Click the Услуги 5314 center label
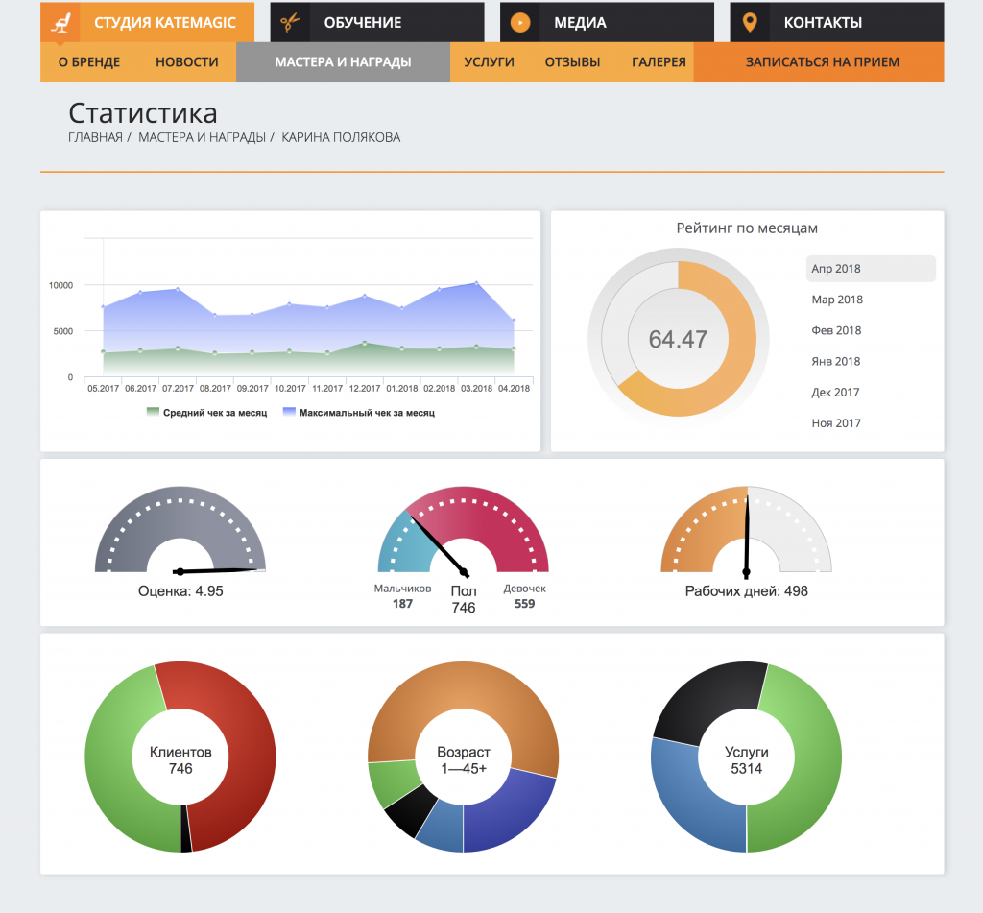The height and width of the screenshot is (913, 983). pyautogui.click(x=747, y=760)
